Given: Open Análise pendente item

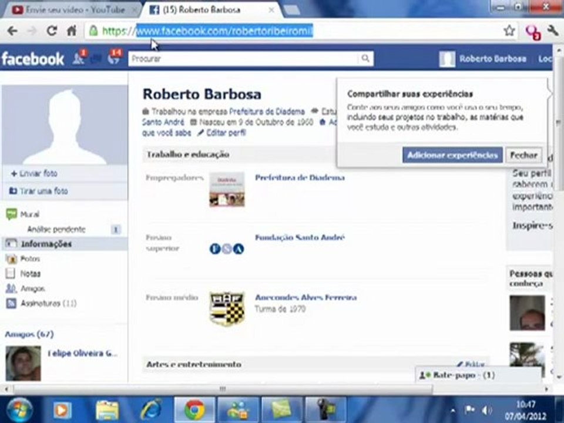Looking at the screenshot, I should pos(56,229).
